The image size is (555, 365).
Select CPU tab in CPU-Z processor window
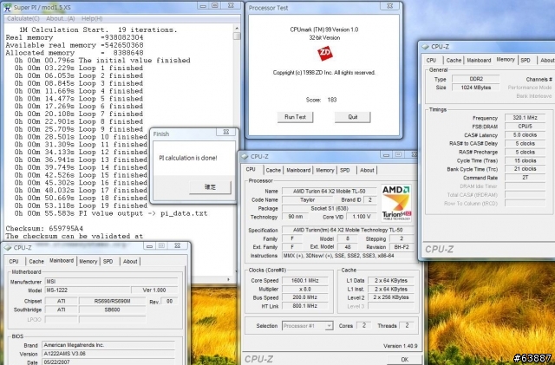pyautogui.click(x=251, y=169)
